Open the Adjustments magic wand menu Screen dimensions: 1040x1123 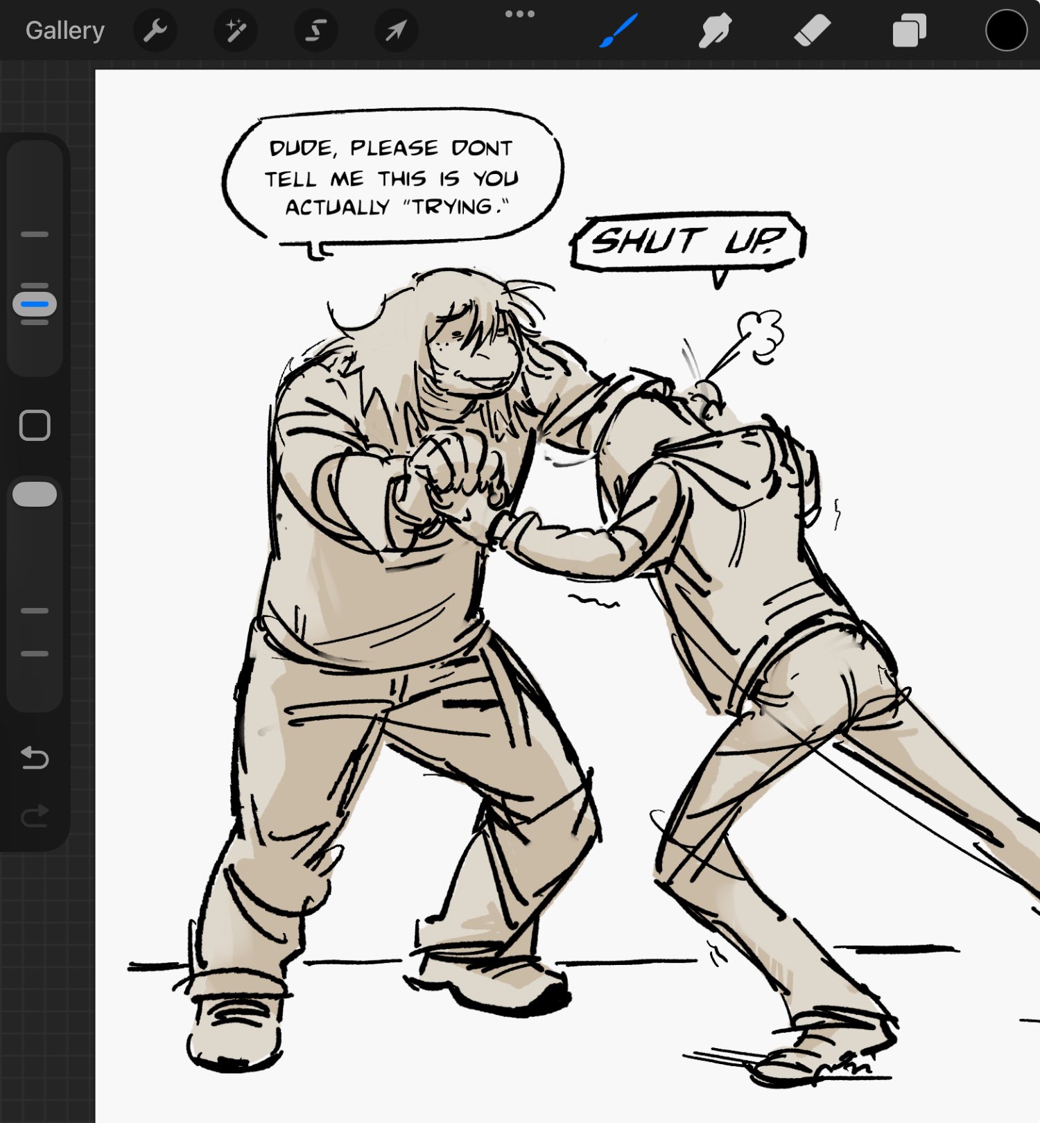point(236,31)
